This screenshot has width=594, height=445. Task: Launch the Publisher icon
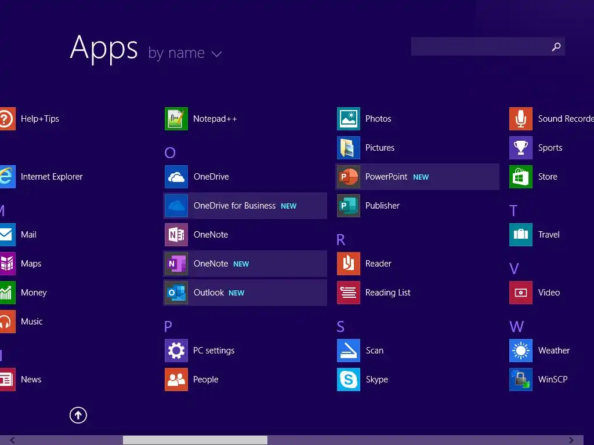[349, 206]
